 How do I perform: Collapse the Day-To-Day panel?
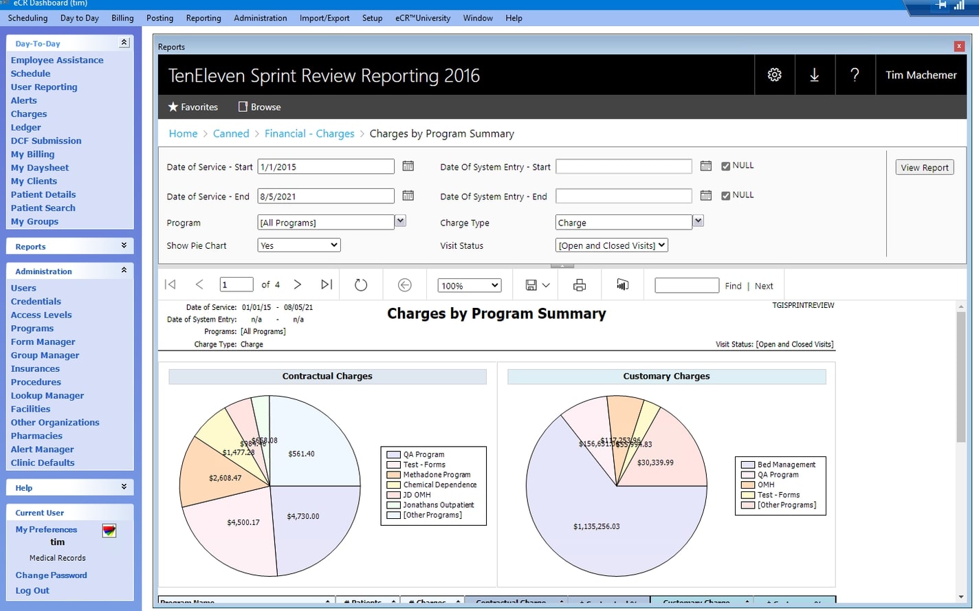click(x=124, y=43)
